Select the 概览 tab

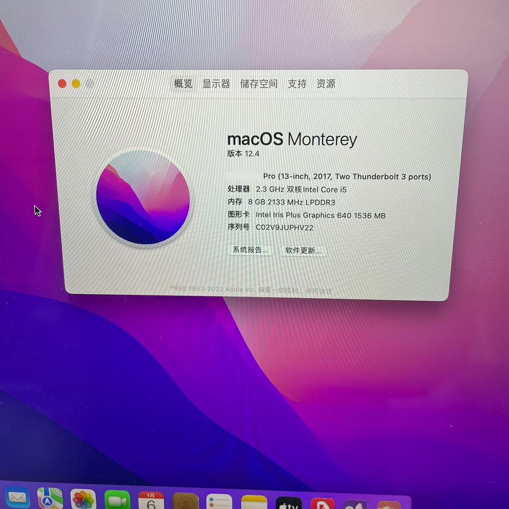[x=183, y=84]
